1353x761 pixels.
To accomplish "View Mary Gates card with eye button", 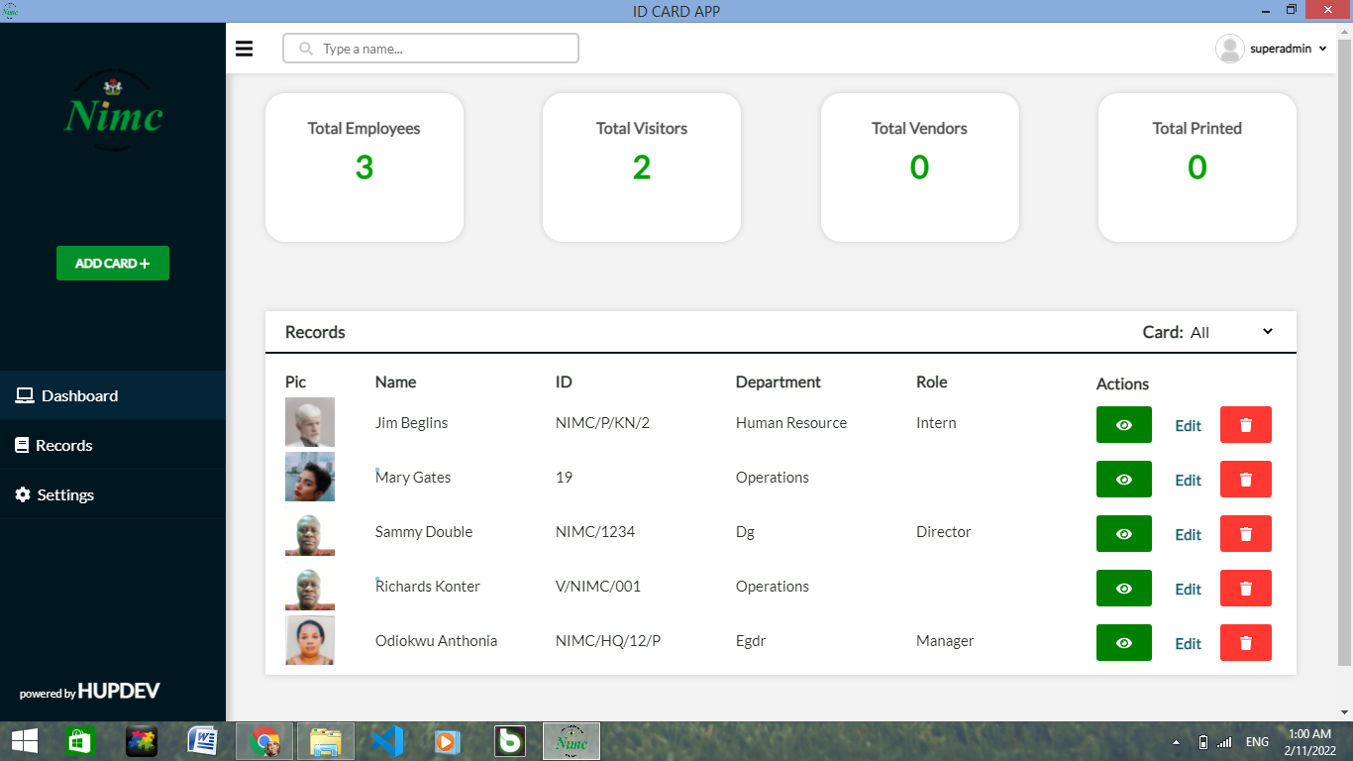I will pyautogui.click(x=1124, y=479).
